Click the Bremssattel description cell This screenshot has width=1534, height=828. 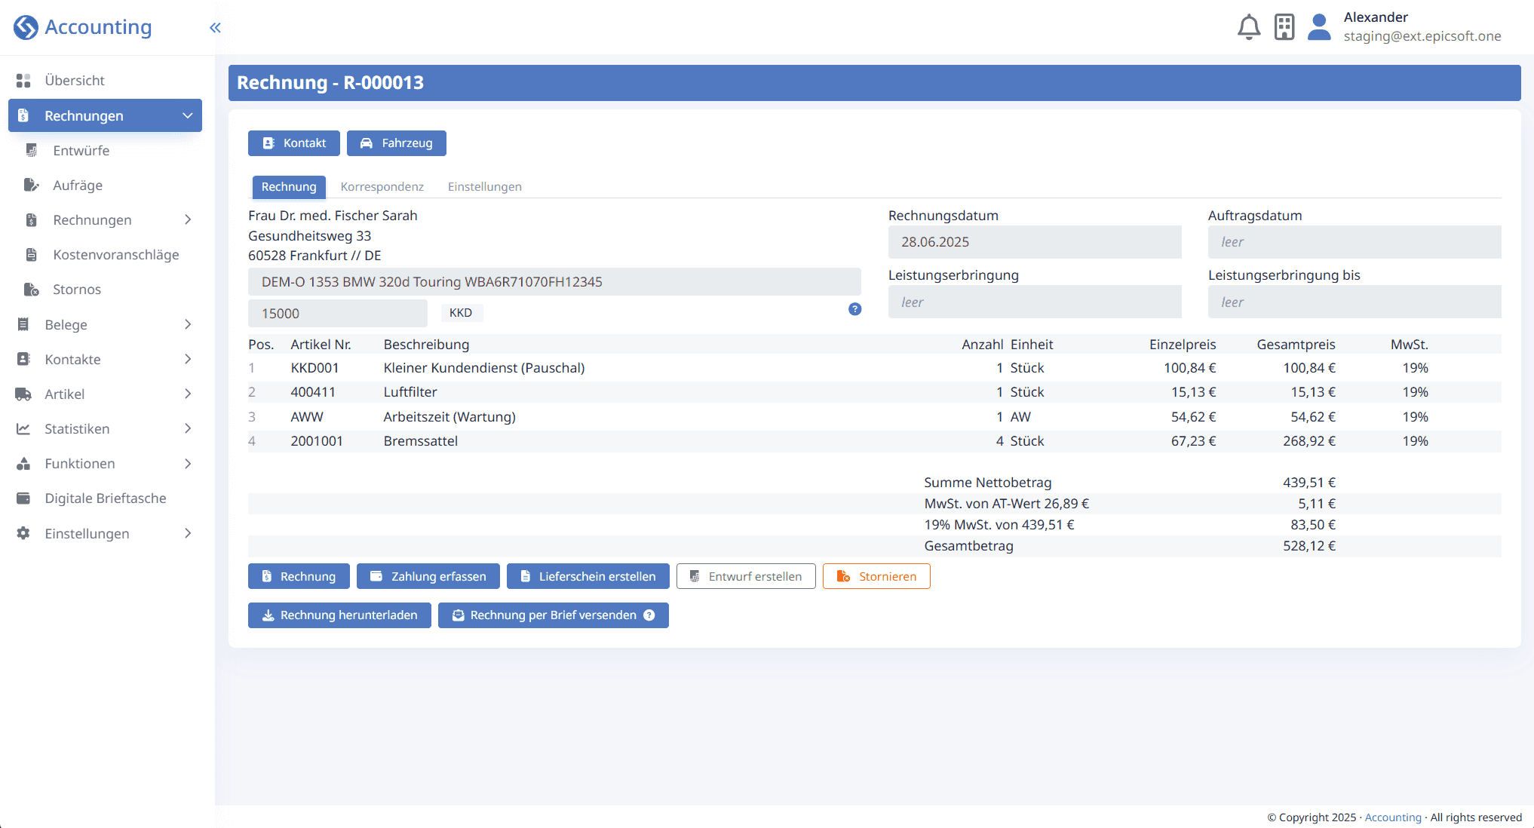click(421, 441)
